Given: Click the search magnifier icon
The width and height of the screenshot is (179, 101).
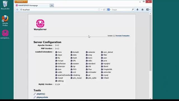Looking at the screenshot, I should [133, 10].
